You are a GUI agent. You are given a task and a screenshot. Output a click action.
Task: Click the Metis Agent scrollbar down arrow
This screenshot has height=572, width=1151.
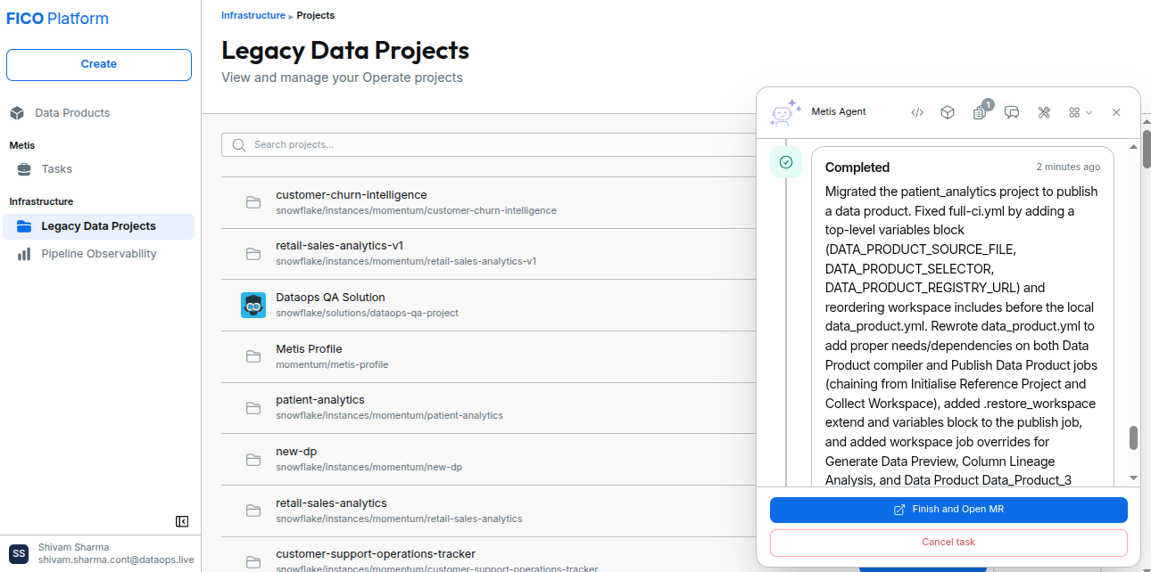point(1133,478)
